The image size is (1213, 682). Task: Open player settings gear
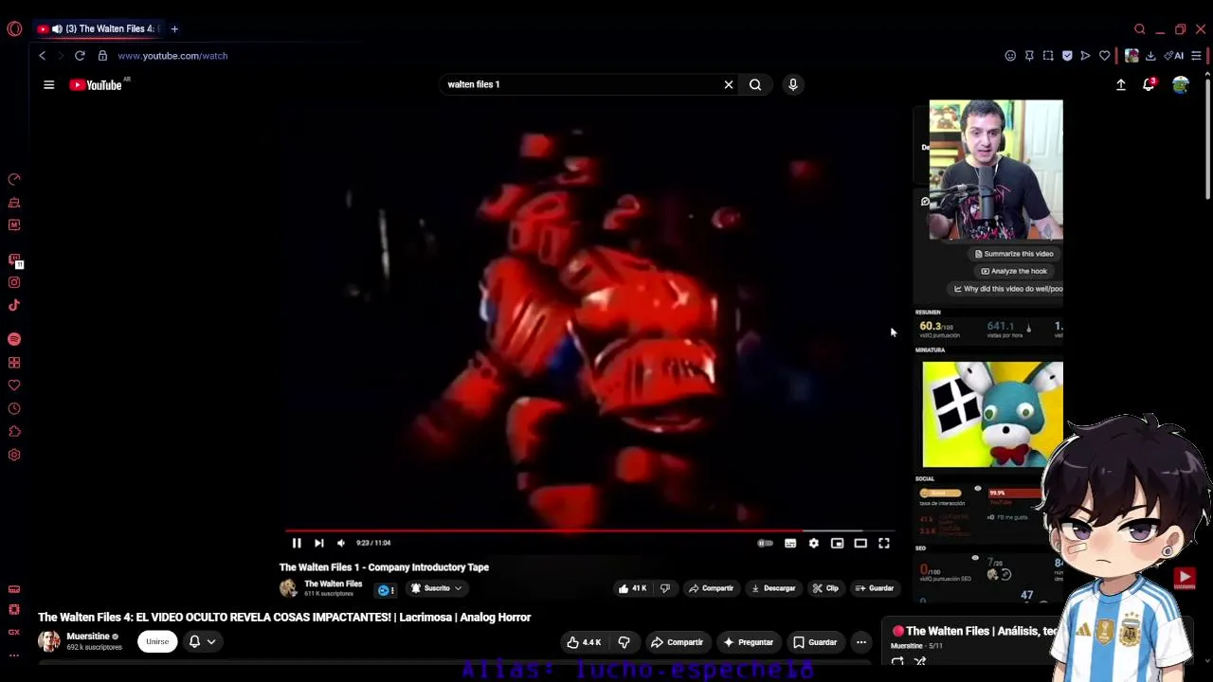pos(814,543)
